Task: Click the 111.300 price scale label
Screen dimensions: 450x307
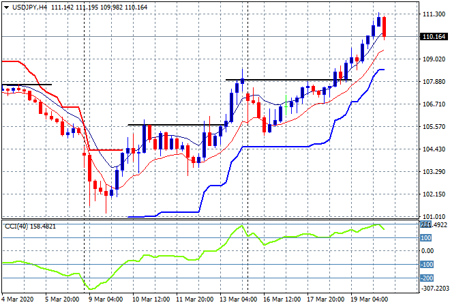Action: click(x=434, y=14)
